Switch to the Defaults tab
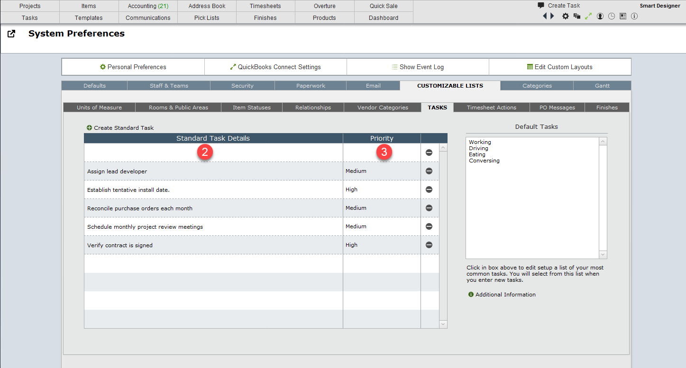Viewport: 686px width, 368px height. coord(94,86)
